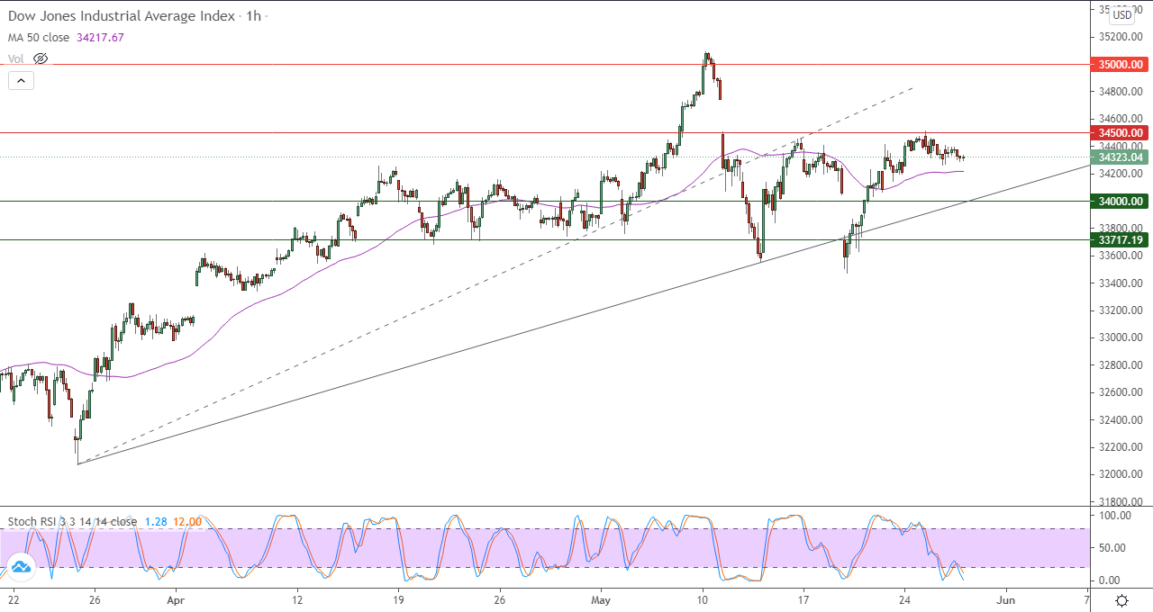Image resolution: width=1153 pixels, height=612 pixels.
Task: Click the 34000.00 green price label
Action: click(1119, 202)
